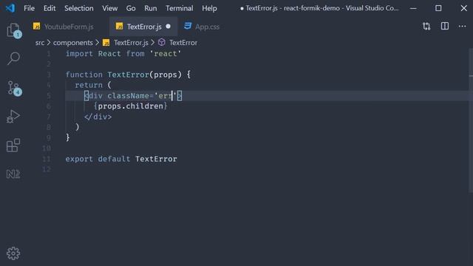Screen dimensions: 473x266
Task: Click TextError identifier on export line
Action: click(x=156, y=159)
